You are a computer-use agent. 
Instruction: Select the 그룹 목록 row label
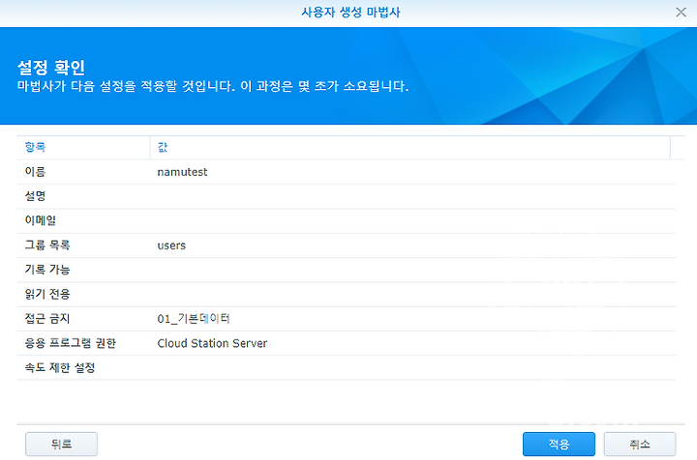[x=47, y=244]
